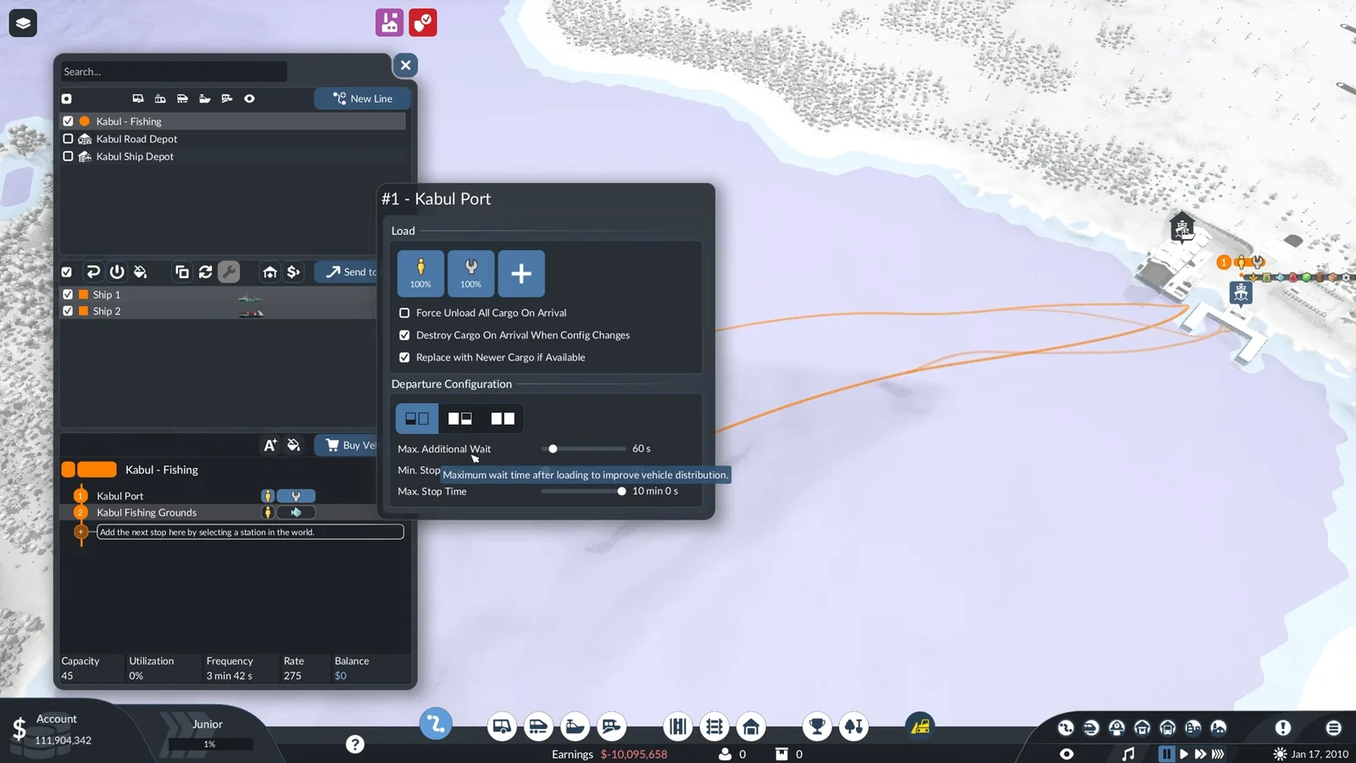The width and height of the screenshot is (1356, 763).
Task: Click the help question mark icon
Action: point(355,744)
